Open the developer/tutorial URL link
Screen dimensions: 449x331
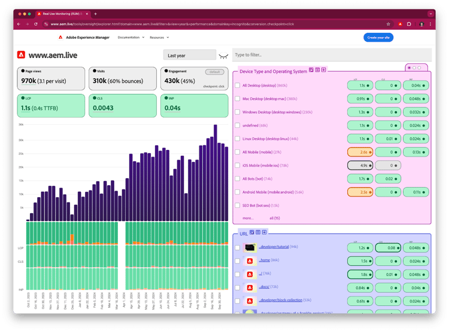pos(274,247)
